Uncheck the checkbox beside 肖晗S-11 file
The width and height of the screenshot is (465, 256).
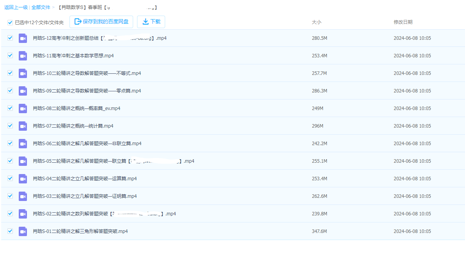pos(10,55)
